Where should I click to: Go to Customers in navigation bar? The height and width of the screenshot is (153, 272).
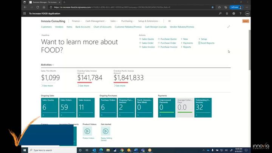pos(46,27)
